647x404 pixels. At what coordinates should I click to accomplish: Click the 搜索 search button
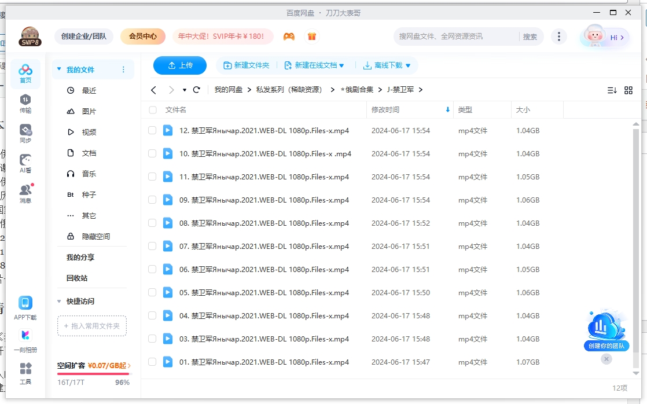click(x=530, y=36)
